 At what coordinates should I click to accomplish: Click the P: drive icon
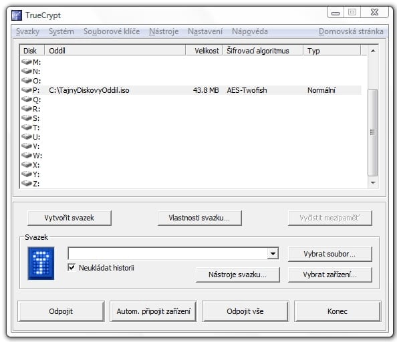click(x=26, y=90)
